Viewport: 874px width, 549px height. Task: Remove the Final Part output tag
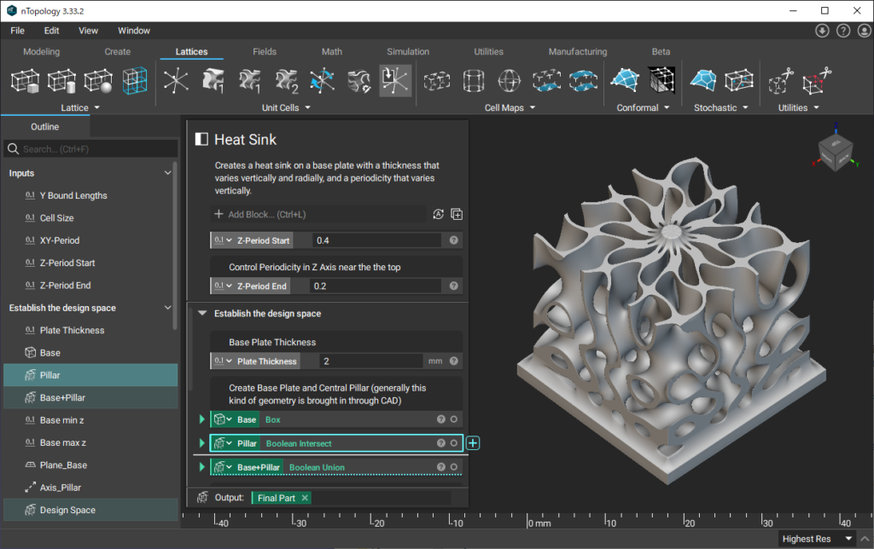click(305, 498)
